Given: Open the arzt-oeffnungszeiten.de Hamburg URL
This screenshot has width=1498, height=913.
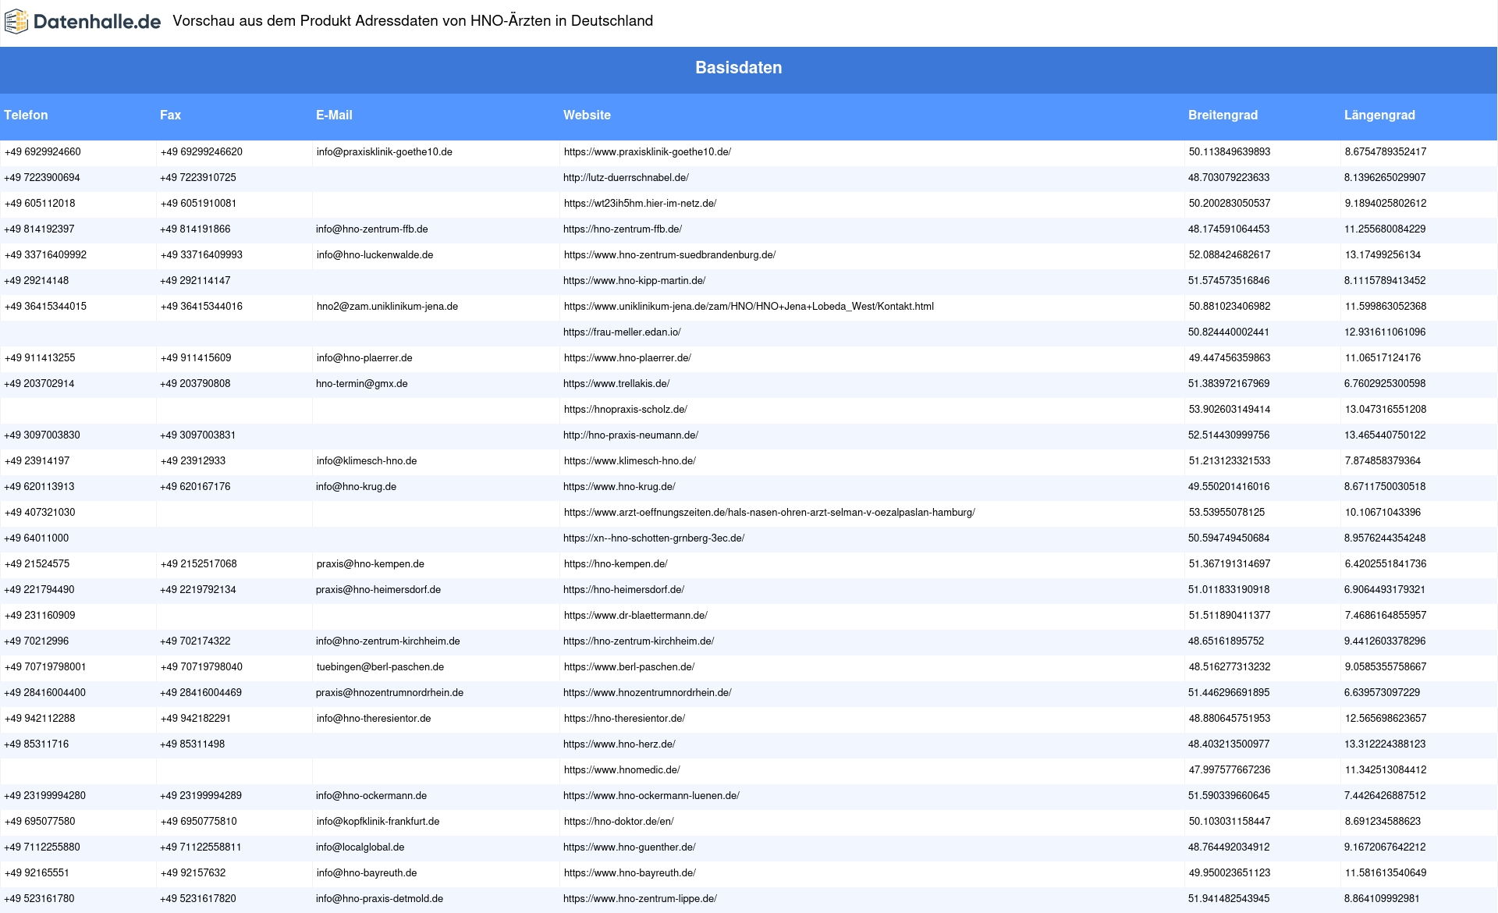Looking at the screenshot, I should tap(769, 513).
